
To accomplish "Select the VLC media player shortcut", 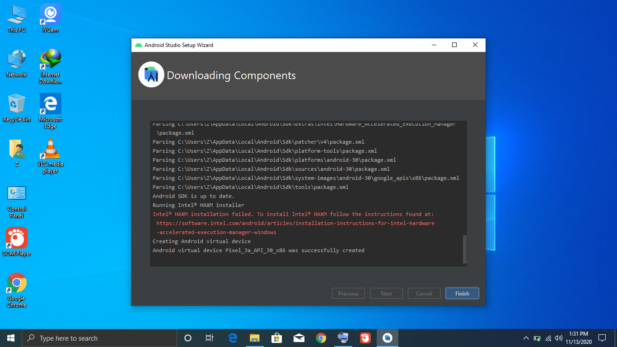I will (x=51, y=156).
